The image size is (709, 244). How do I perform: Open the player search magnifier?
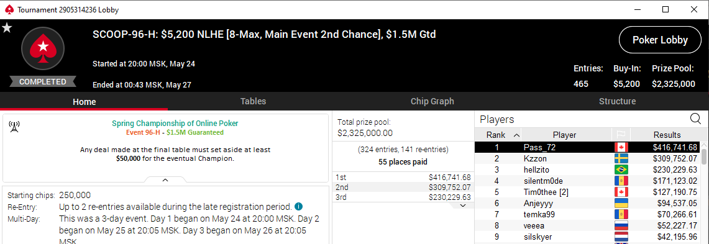[695, 119]
